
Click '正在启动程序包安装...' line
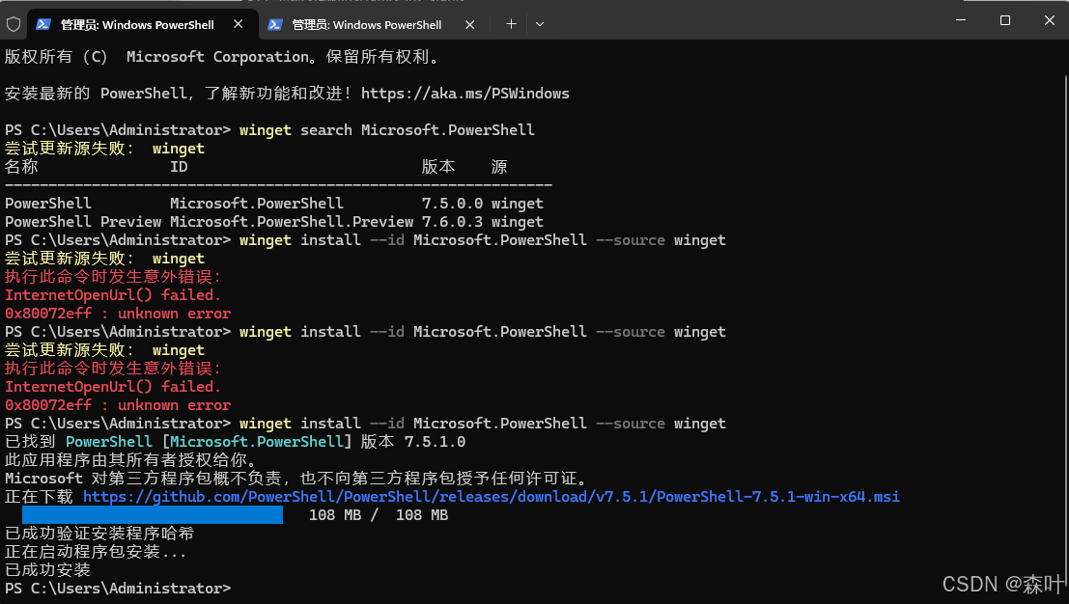click(x=96, y=552)
